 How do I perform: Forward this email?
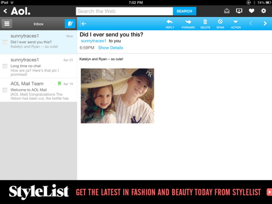click(188, 24)
